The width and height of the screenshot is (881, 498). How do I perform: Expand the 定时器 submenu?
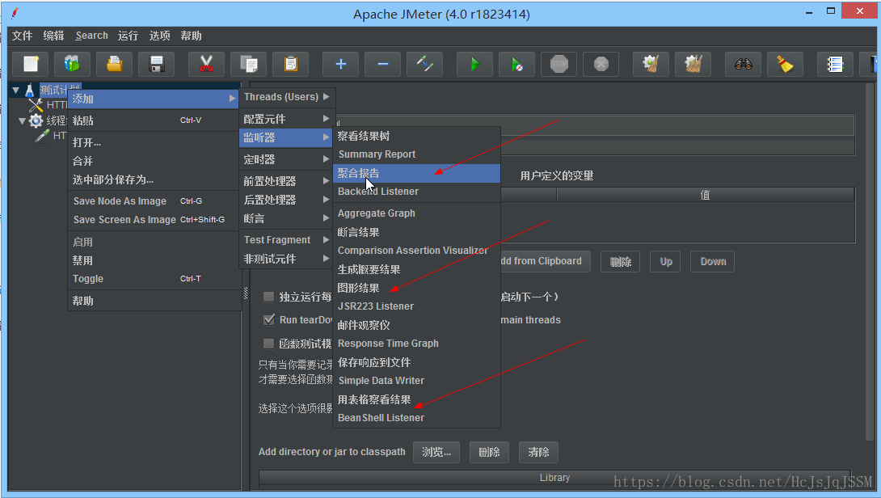287,159
